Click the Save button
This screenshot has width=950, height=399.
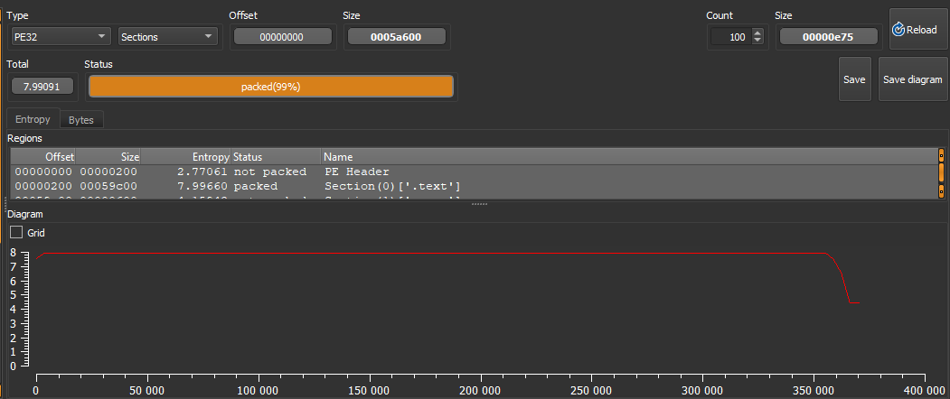(x=854, y=79)
